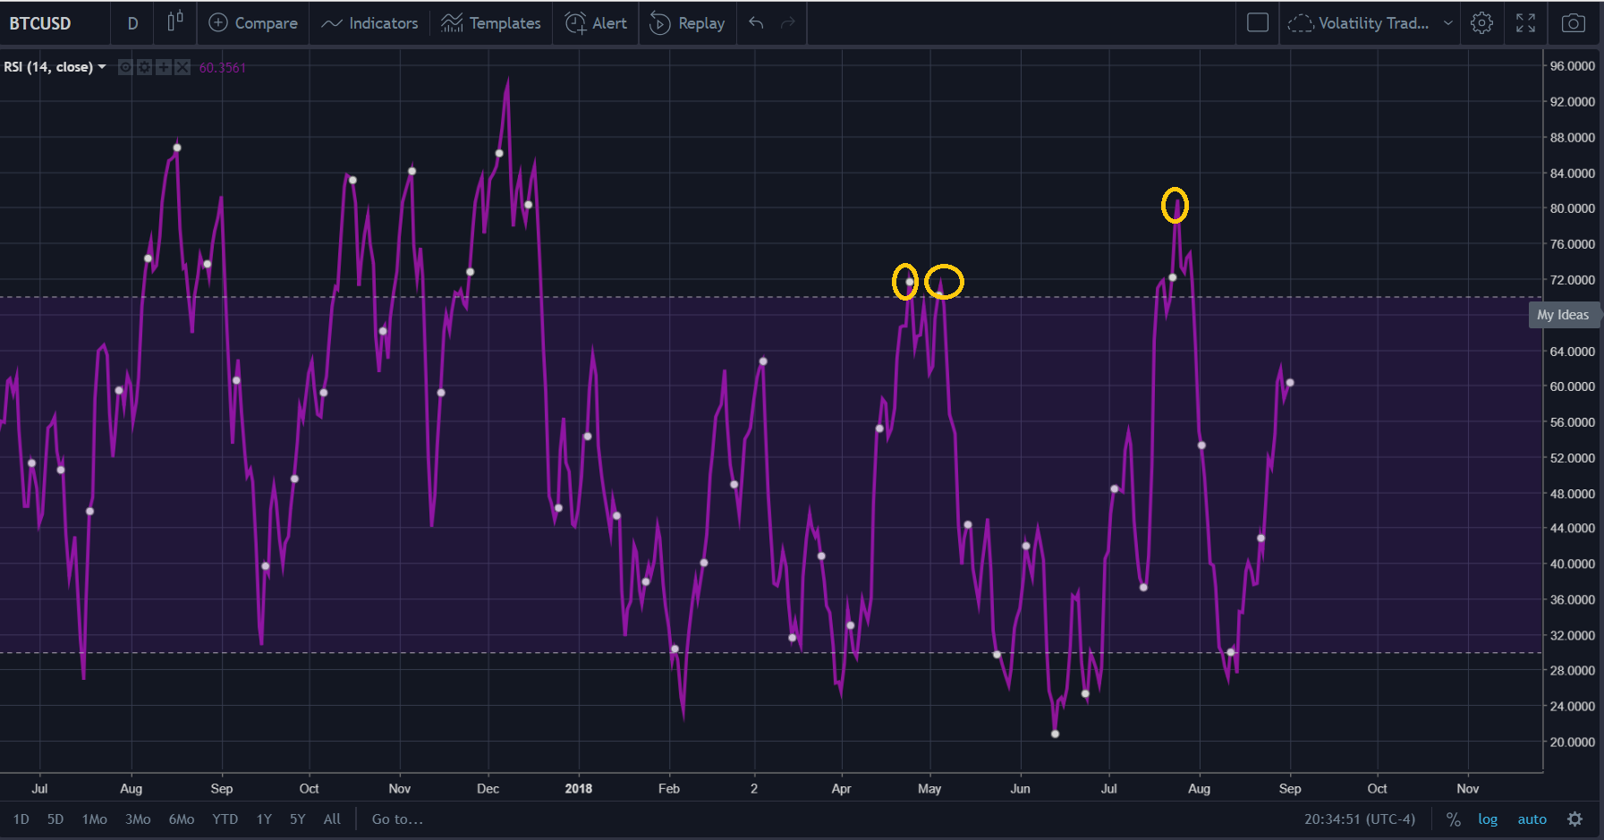Open the candle chart style selector

(x=175, y=22)
